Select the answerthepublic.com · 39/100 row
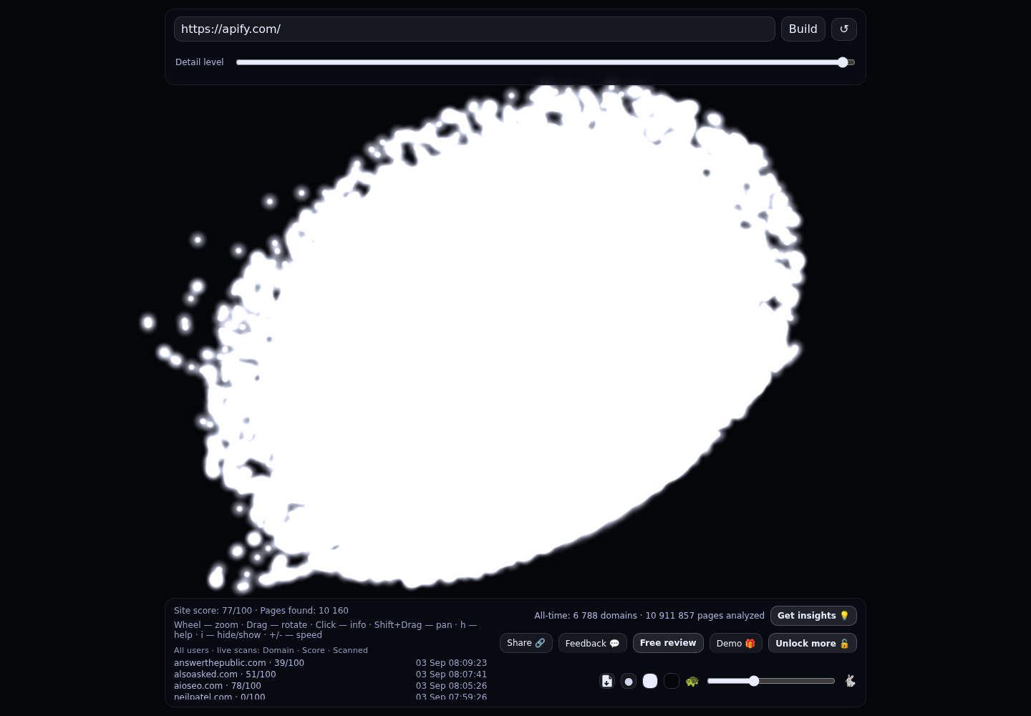The height and width of the screenshot is (716, 1031). click(330, 663)
